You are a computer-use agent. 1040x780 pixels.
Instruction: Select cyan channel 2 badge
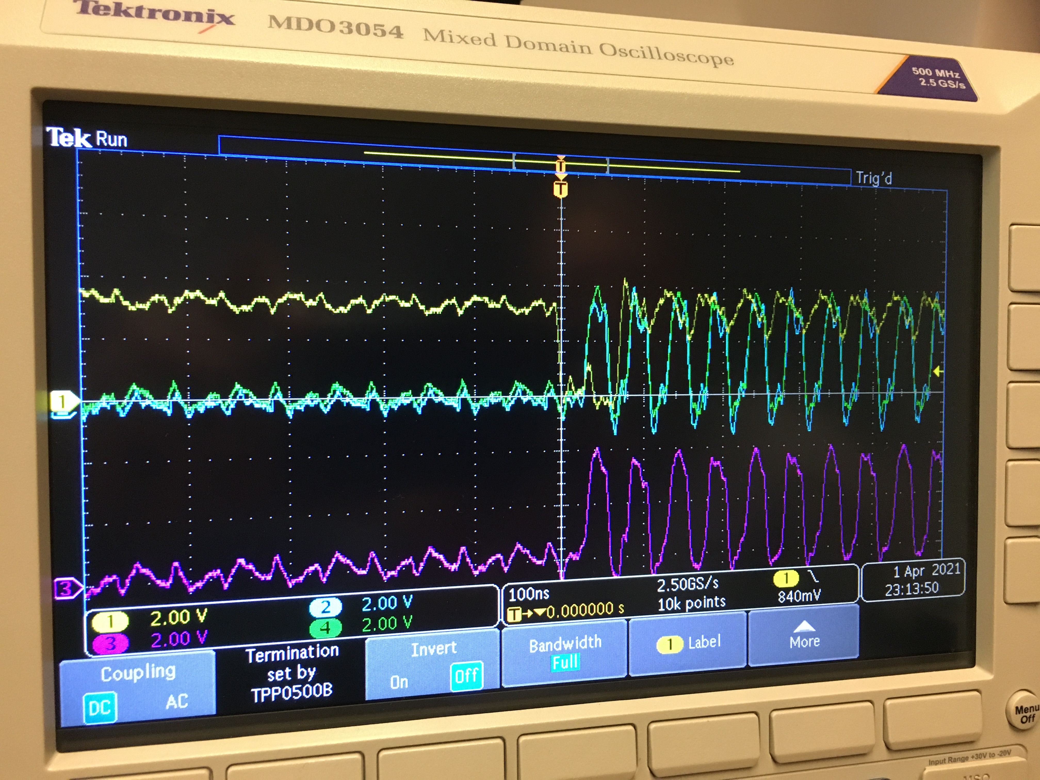coord(325,607)
